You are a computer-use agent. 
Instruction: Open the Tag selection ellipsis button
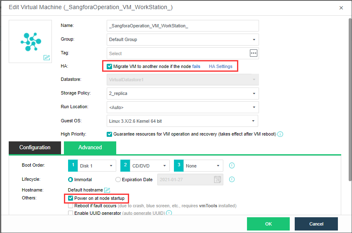tap(254, 53)
